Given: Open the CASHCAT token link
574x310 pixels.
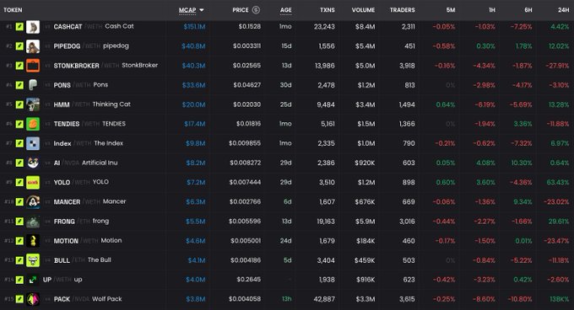Looking at the screenshot, I should [x=68, y=27].
